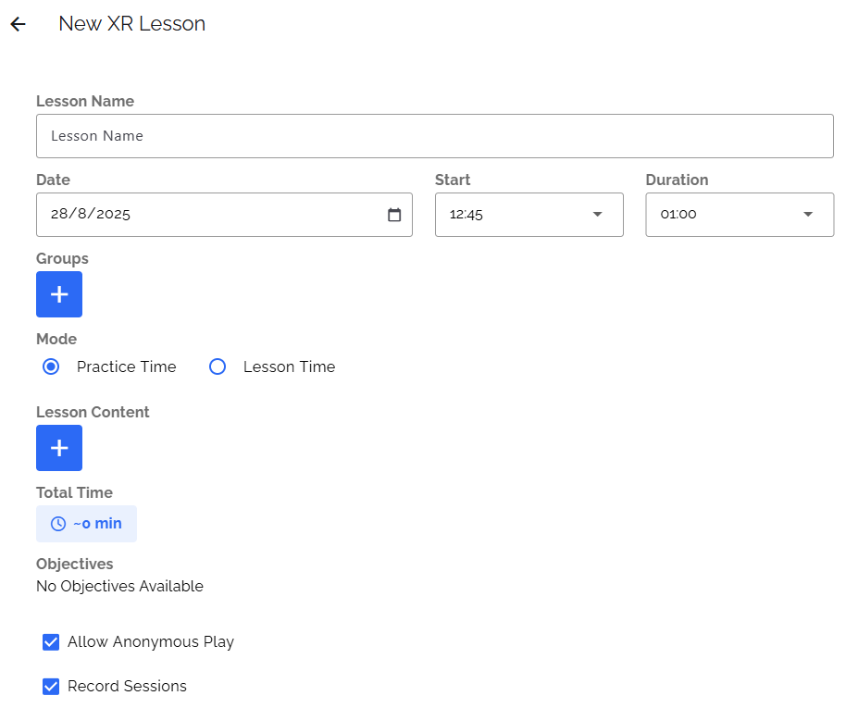
Task: Click the Lesson Content label
Action: 93,412
